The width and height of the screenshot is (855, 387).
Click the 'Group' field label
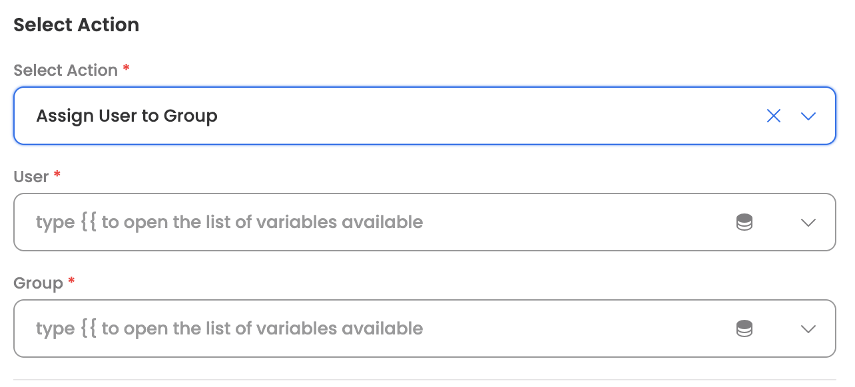38,283
